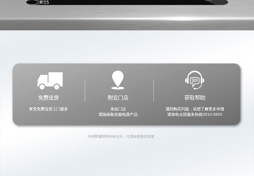Open the 附近门店 heading
The width and height of the screenshot is (254, 176).
(118, 97)
